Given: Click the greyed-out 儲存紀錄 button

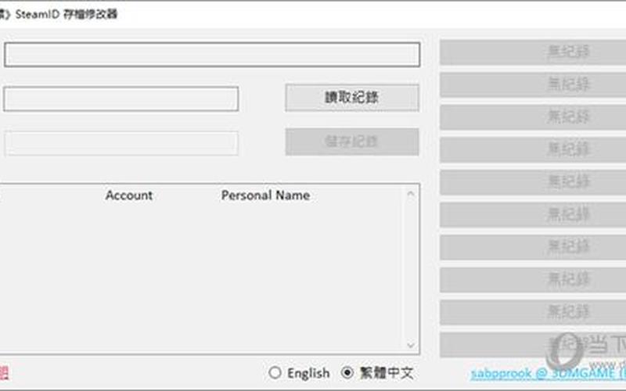Looking at the screenshot, I should (x=351, y=142).
